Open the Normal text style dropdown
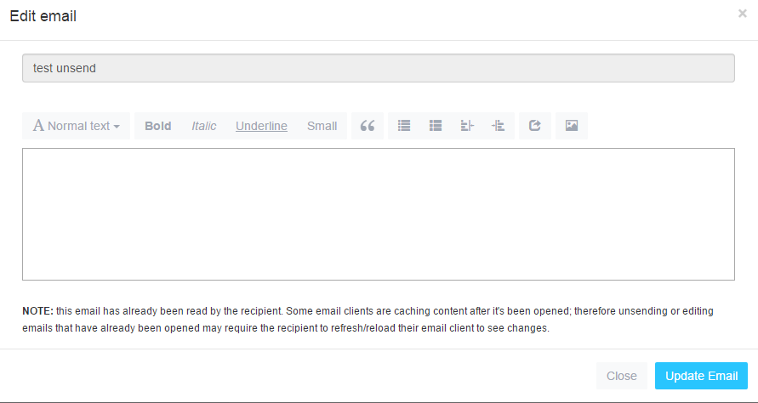The height and width of the screenshot is (403, 758). click(77, 126)
